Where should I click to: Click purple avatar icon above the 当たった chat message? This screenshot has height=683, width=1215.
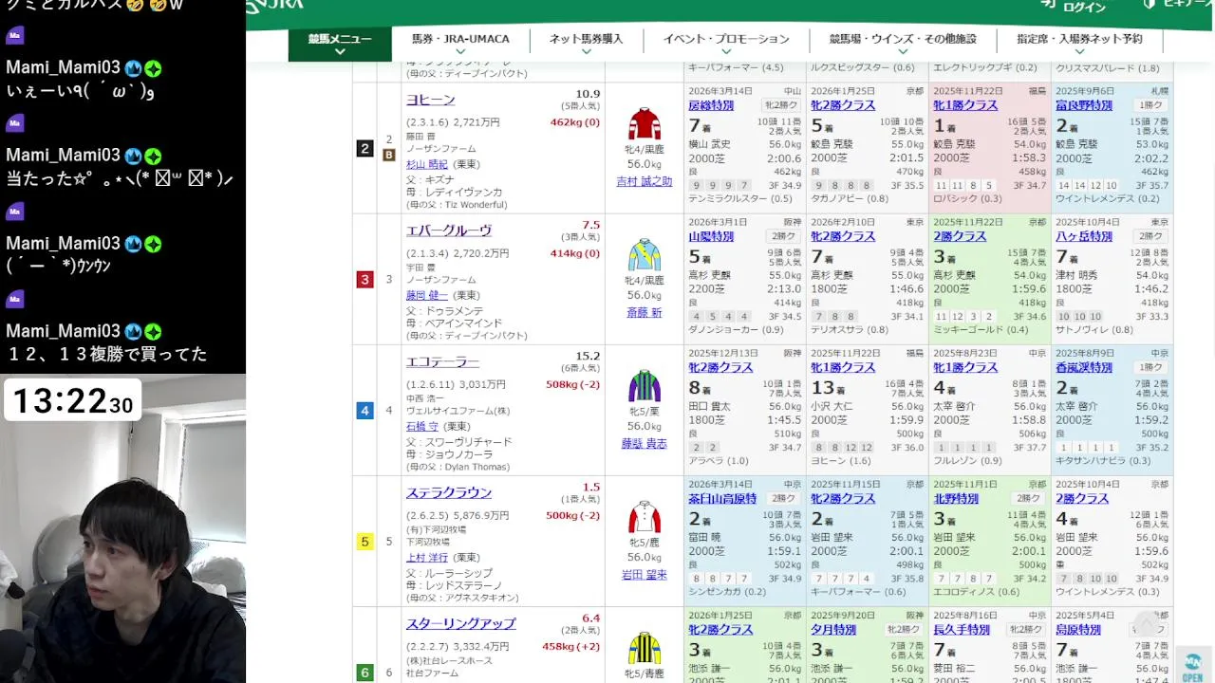[14, 123]
